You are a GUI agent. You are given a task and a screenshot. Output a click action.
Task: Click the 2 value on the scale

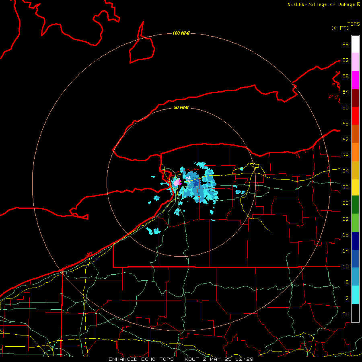347,298
